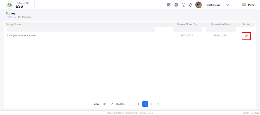Click the Copyright 2025 ROCKEYE footer text
This screenshot has height=115, width=260.
(130, 113)
